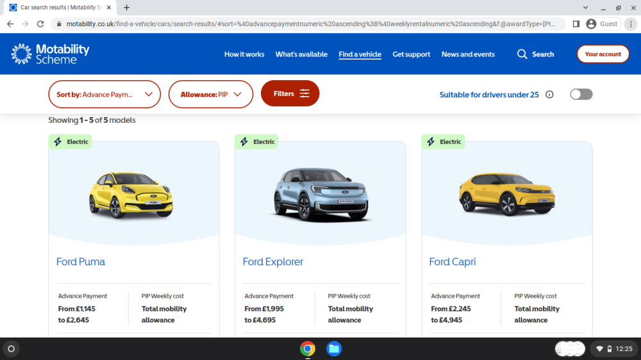Click Ford Capri upper price to £4,945
Image resolution: width=641 pixels, height=360 pixels.
tap(446, 320)
